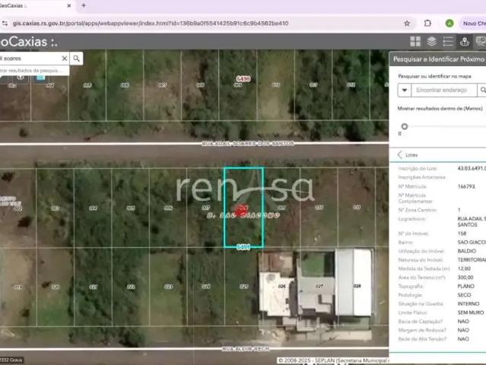Clear the map search text with X
Viewport: 486px width, 365px height.
tap(64, 59)
